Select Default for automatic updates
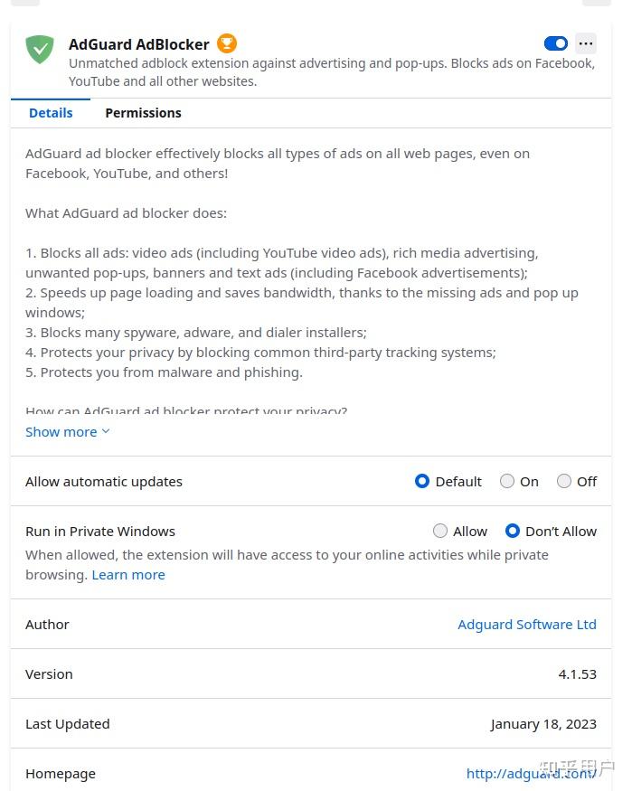Screen dimensions: 632x791 (422, 481)
